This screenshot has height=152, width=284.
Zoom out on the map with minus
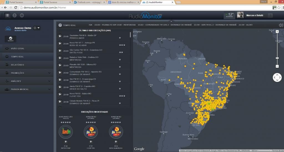click(277, 66)
